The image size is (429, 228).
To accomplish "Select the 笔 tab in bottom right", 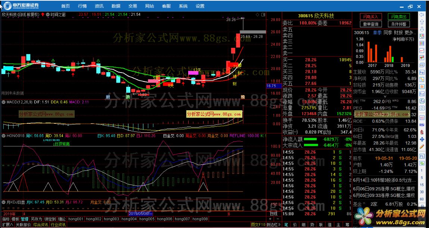I will coord(286,225).
